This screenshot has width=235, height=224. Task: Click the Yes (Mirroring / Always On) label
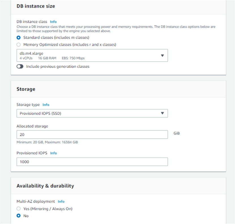(x=48, y=209)
